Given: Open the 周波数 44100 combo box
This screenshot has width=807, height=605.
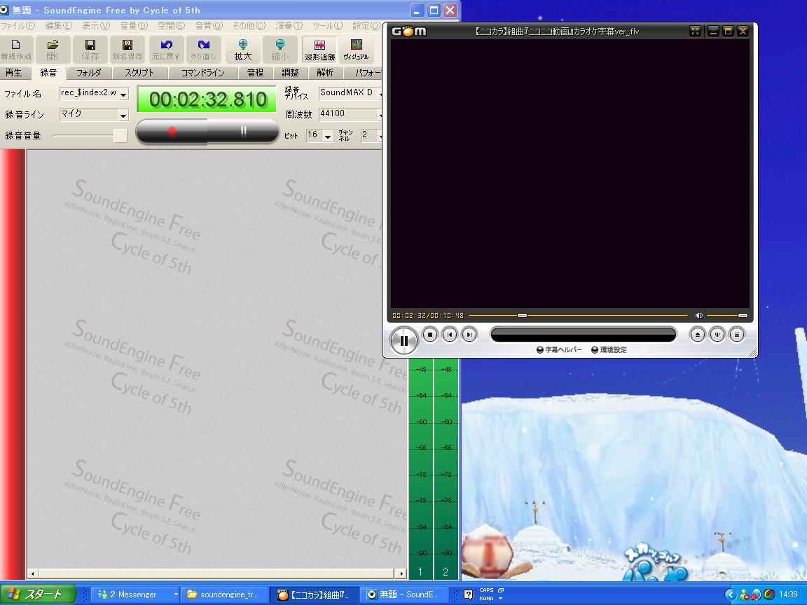Looking at the screenshot, I should [x=350, y=114].
